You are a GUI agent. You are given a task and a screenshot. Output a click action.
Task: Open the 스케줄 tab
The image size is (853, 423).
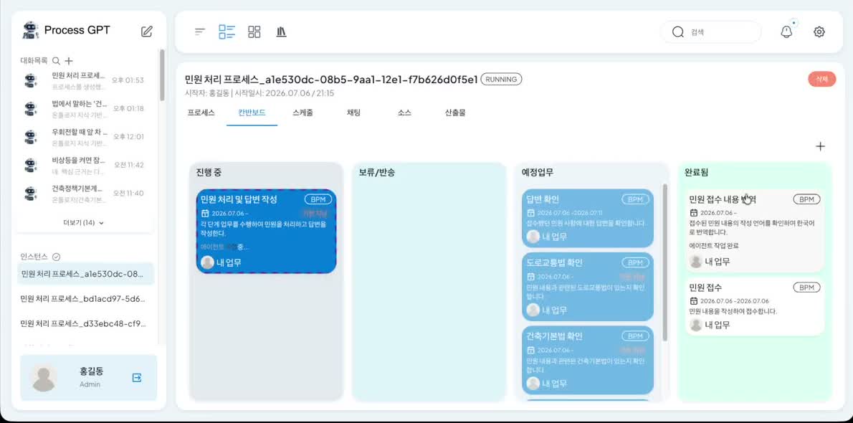pyautogui.click(x=302, y=113)
